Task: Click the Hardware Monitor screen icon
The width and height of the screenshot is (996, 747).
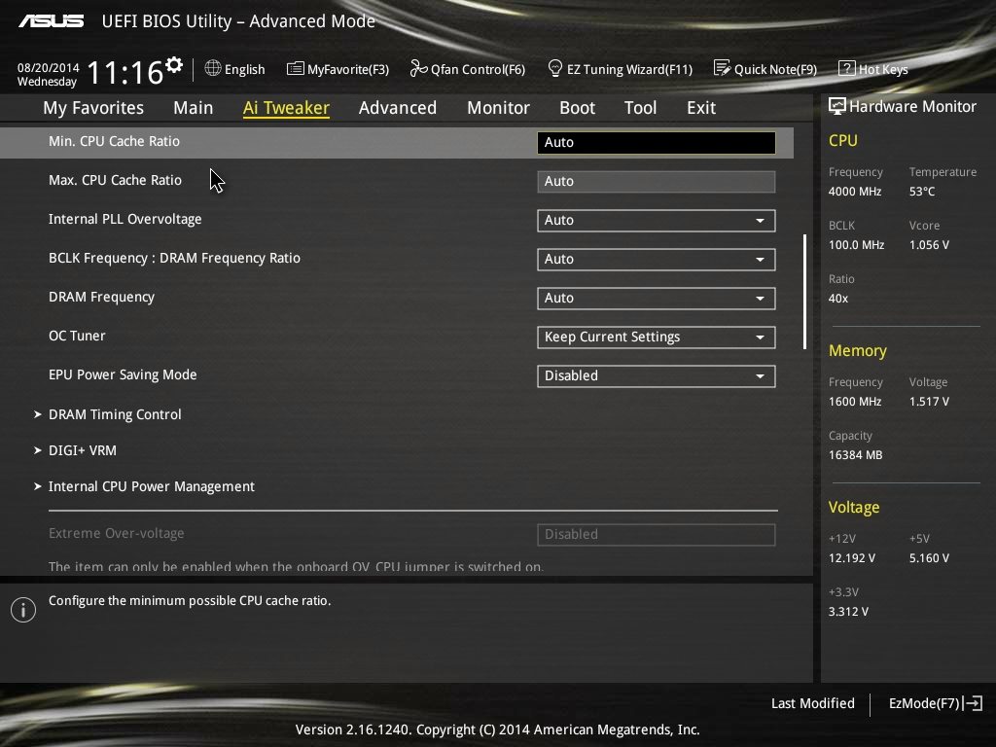Action: 836,106
